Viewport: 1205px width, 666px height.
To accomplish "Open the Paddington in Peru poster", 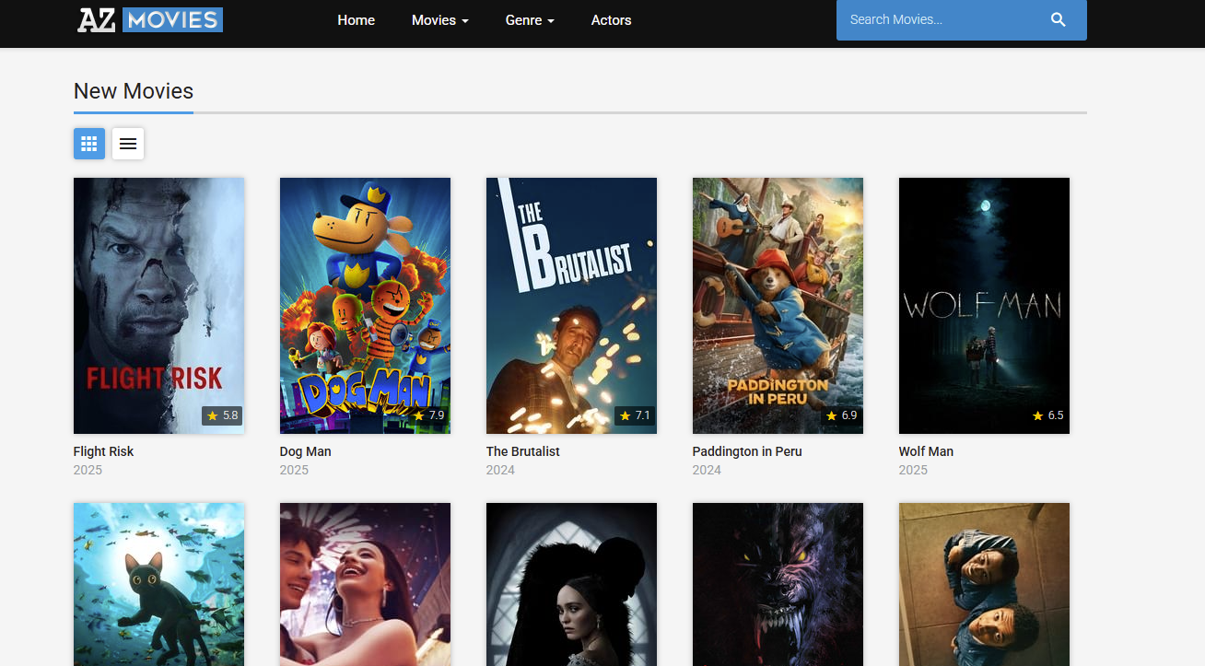I will 778,306.
